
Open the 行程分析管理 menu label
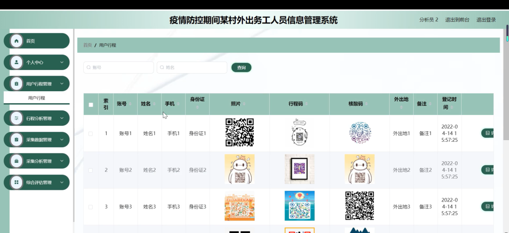39,119
